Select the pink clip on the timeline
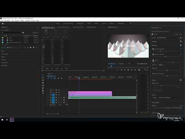The width and height of the screenshot is (185, 139). [x=90, y=92]
